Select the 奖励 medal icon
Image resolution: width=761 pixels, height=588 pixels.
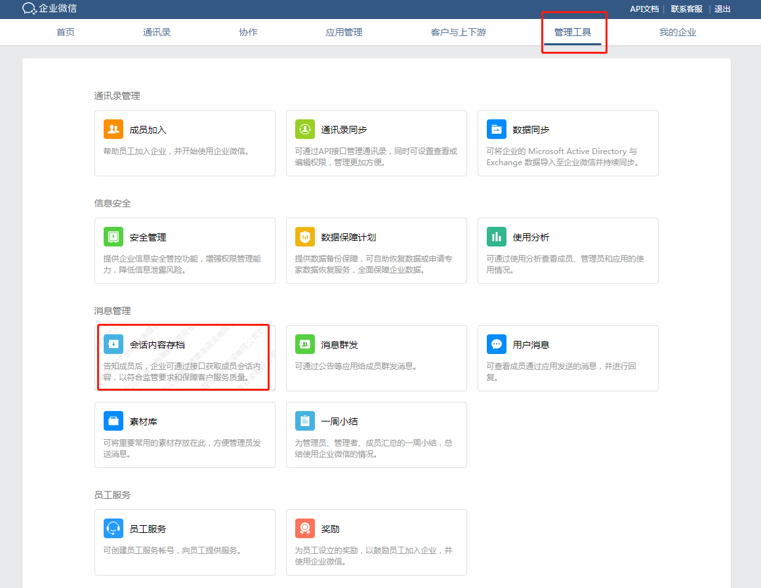click(x=305, y=528)
